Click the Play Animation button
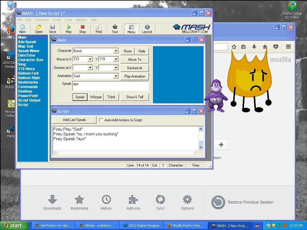Screen dimensions: 307x230 pos(135,76)
